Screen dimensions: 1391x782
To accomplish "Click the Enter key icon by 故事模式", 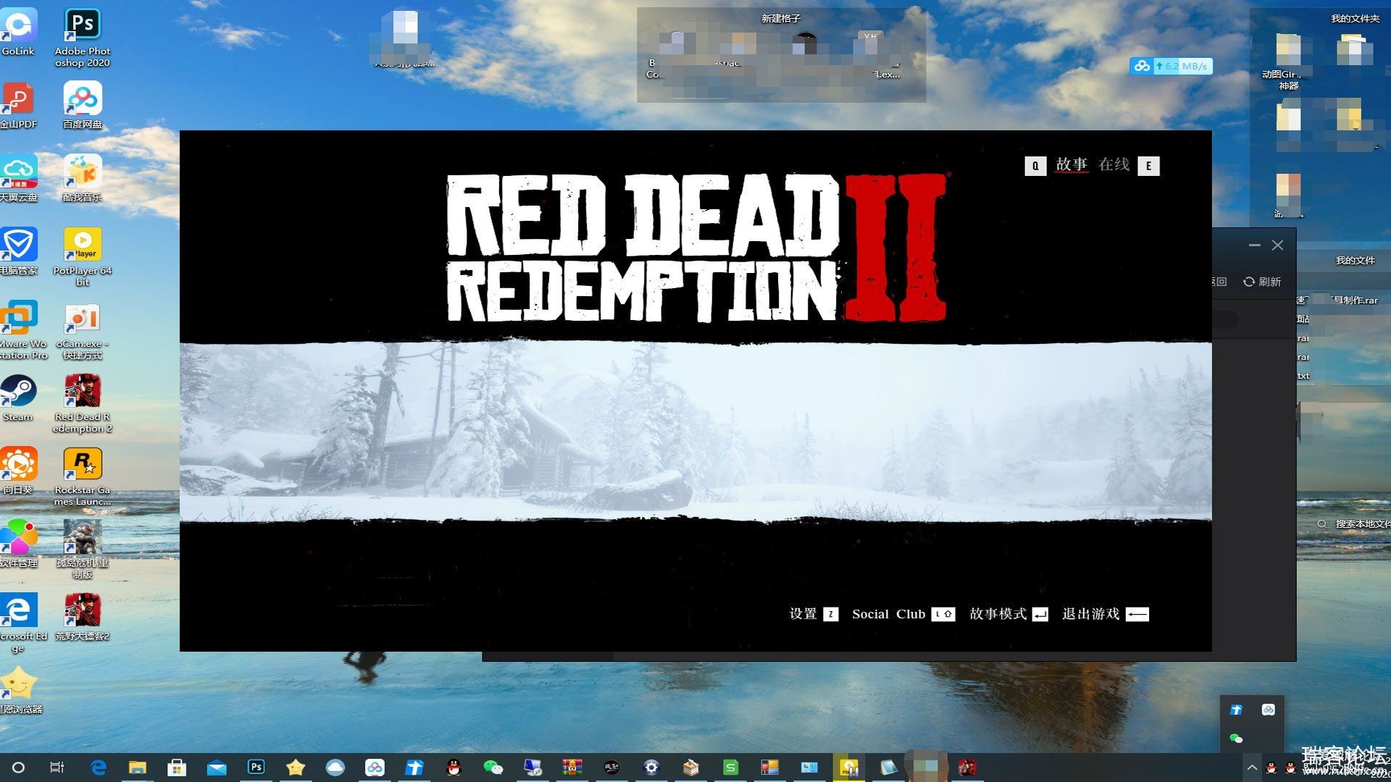I will coord(1040,614).
